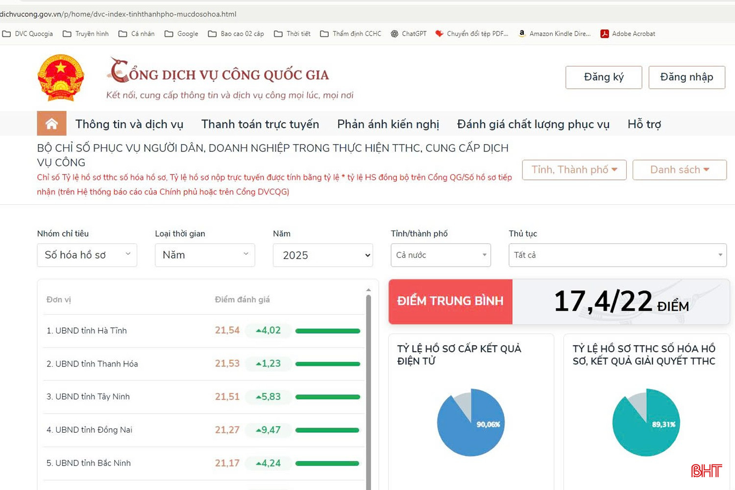735x490 pixels.
Task: Open the DVC Quocgia bookmark folder
Action: coord(28,34)
